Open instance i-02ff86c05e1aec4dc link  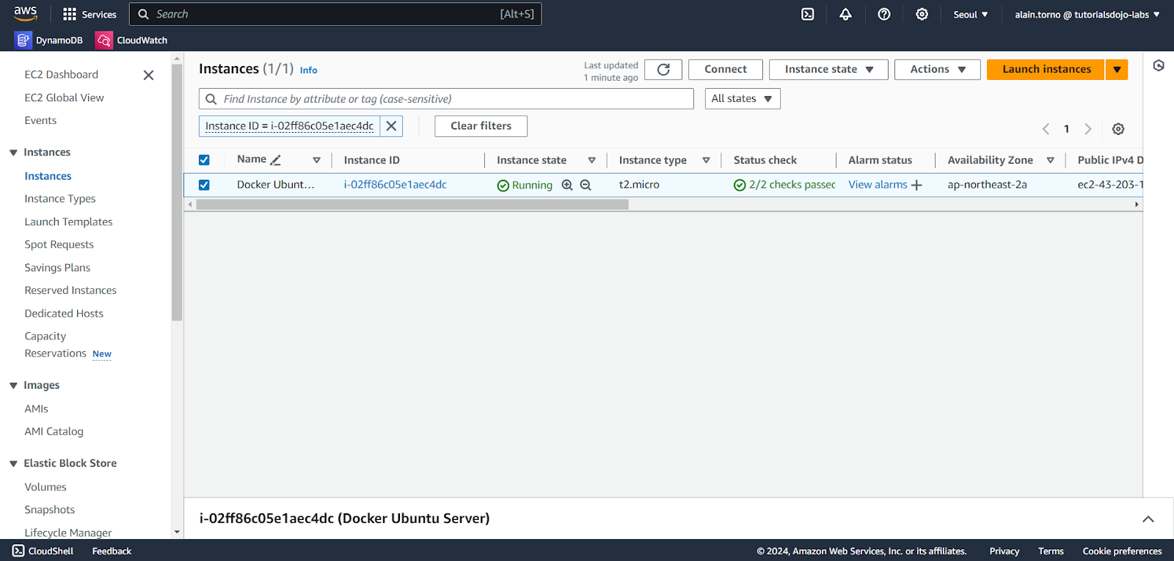[395, 185]
